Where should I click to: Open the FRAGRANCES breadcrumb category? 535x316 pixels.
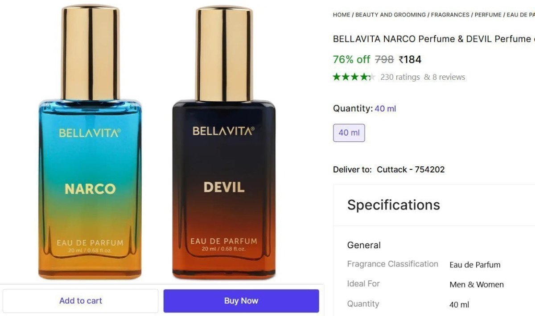click(x=450, y=15)
